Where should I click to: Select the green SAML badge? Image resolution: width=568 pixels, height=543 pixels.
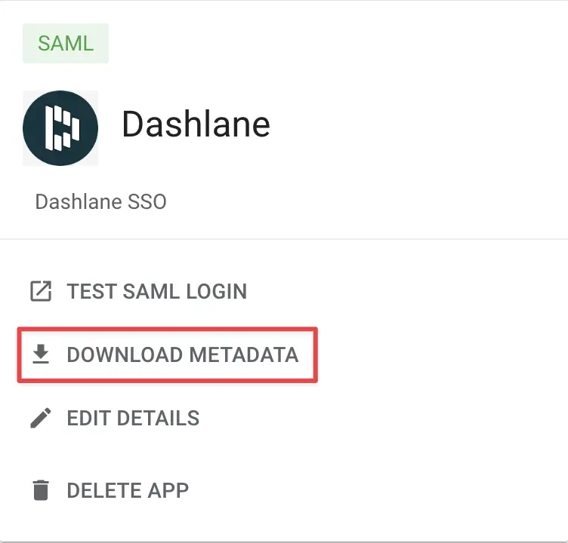coord(66,43)
